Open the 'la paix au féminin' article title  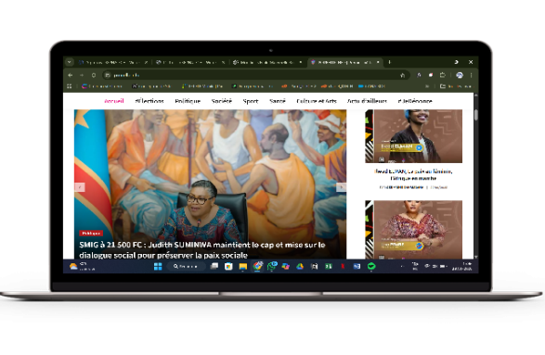point(413,174)
